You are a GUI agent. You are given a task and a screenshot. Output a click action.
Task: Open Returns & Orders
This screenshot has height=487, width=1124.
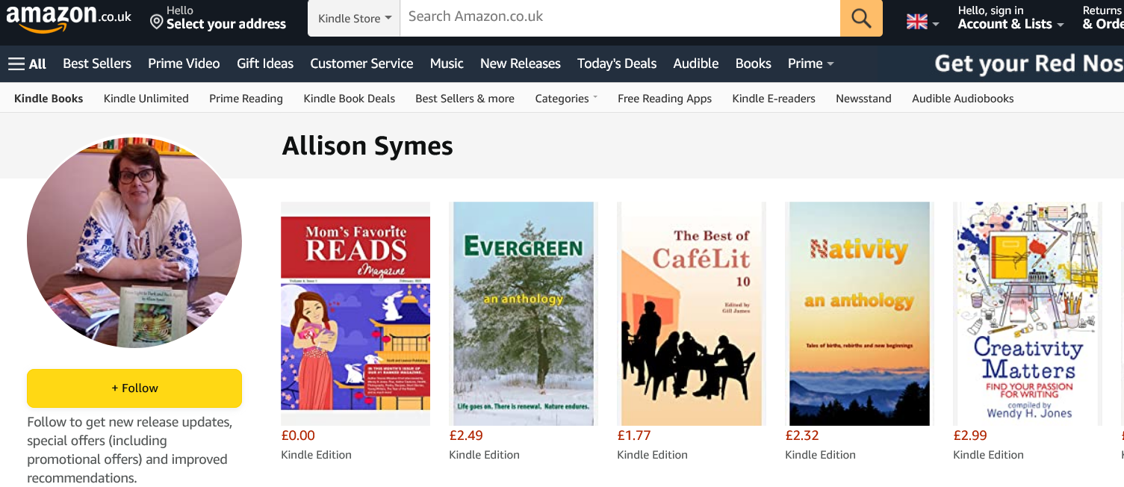(x=1103, y=18)
